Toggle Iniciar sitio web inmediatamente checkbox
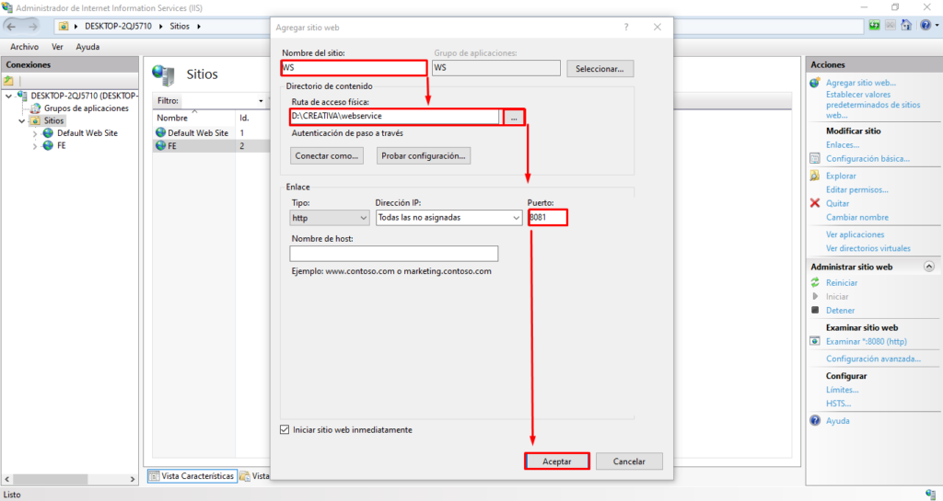Screen dimensions: 943x501 click(285, 429)
